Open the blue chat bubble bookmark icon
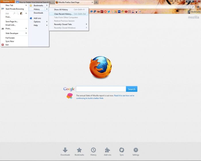This screenshot has width=201, height=161. pyautogui.click(x=92, y=11)
